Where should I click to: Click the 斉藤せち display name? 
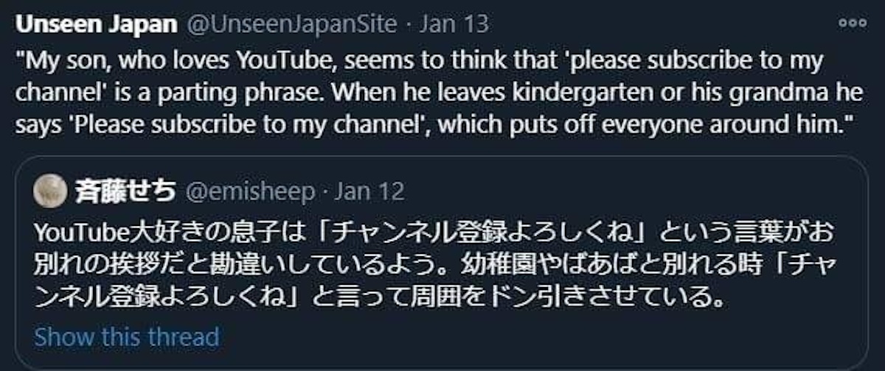pos(125,192)
